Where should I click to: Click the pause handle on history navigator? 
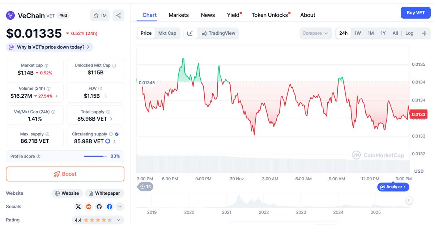[x=409, y=200]
